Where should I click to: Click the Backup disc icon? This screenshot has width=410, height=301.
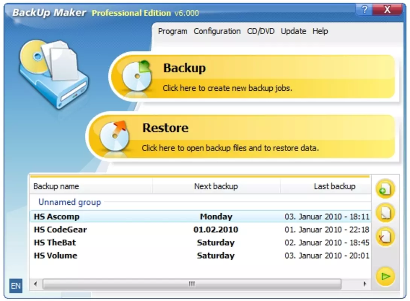136,76
